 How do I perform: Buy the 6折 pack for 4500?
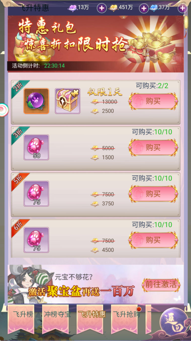point(153,240)
